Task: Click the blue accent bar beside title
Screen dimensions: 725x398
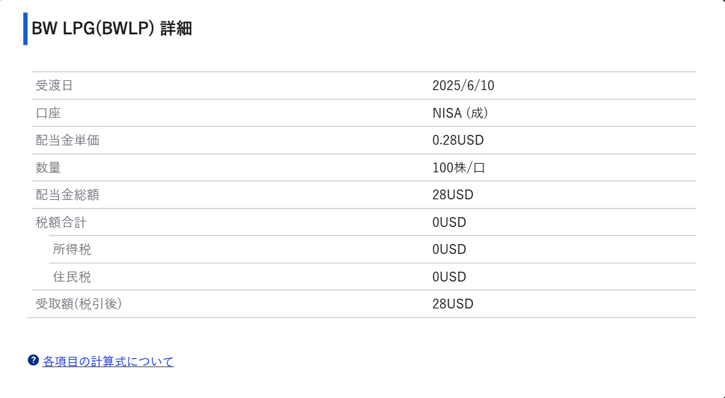Action: click(x=25, y=29)
